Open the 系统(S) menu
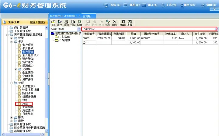The height and width of the screenshot is (136, 219). pos(115,5)
